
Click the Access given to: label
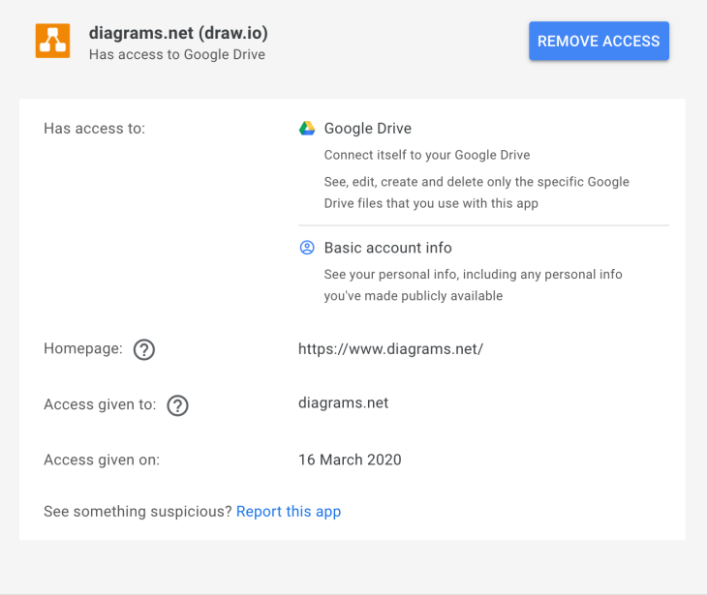point(100,404)
